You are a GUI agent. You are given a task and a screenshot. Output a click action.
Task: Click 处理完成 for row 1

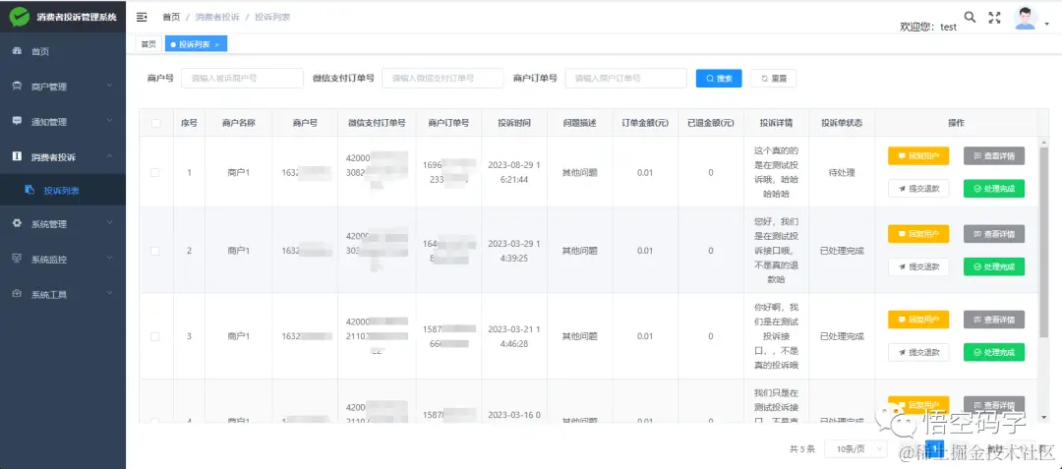(993, 189)
